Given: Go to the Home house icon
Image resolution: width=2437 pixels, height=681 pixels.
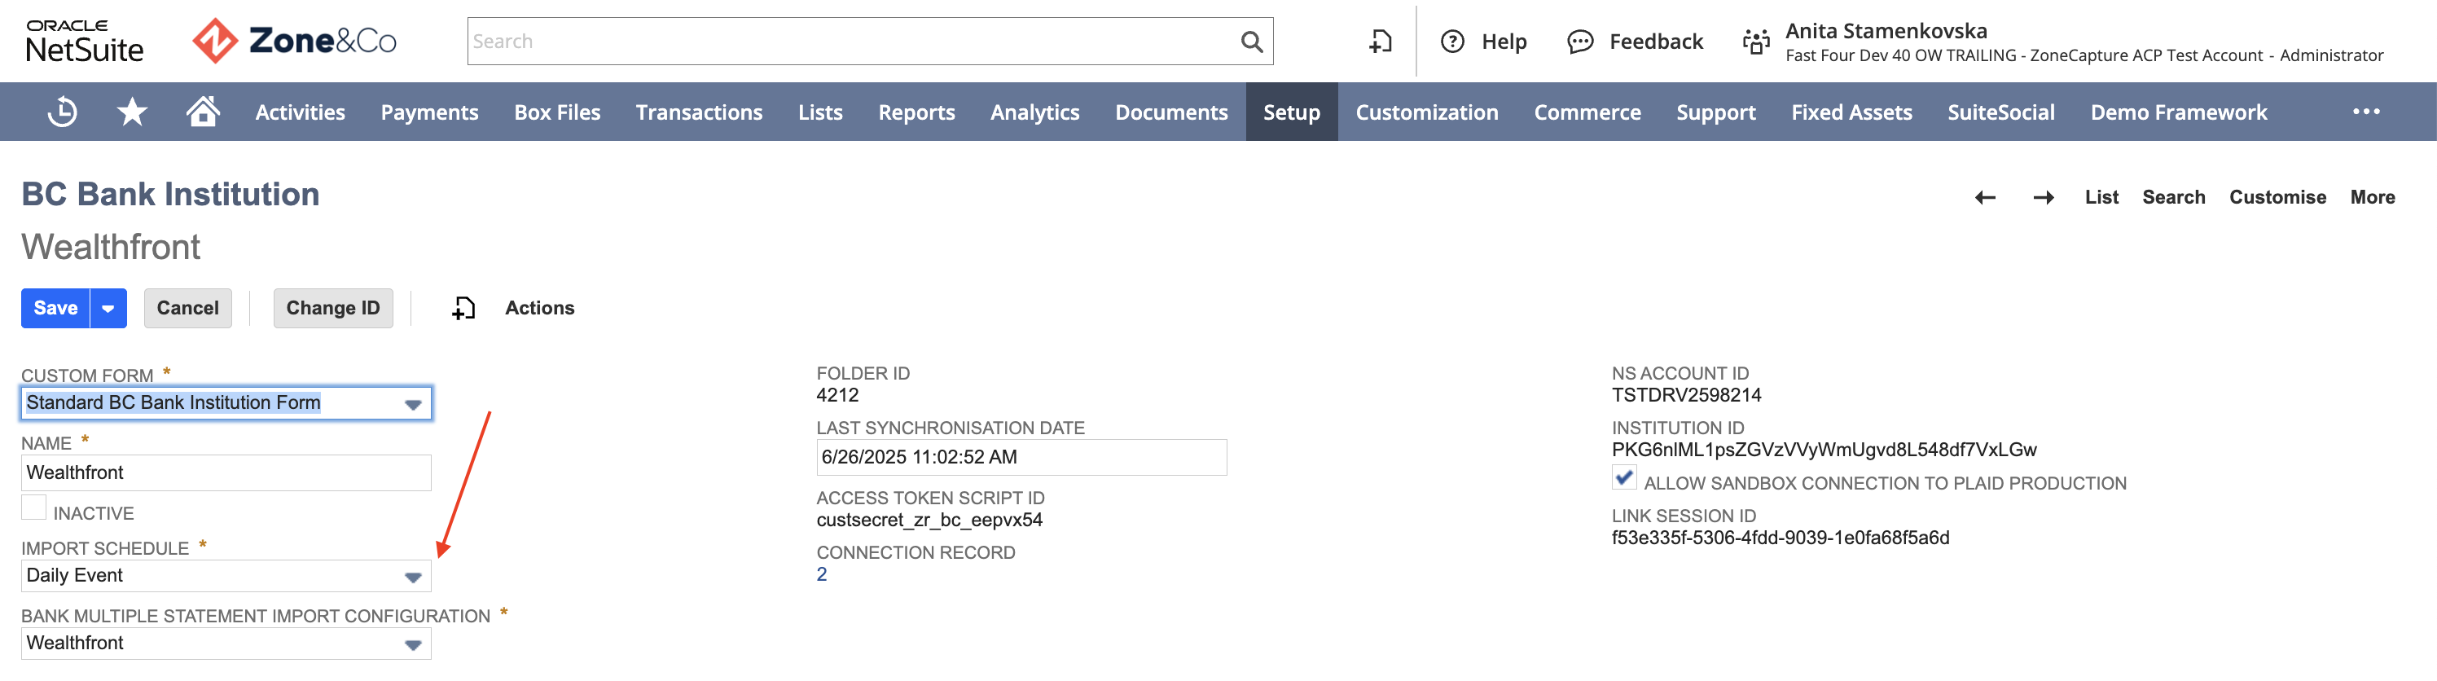Looking at the screenshot, I should click(203, 111).
